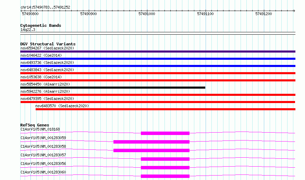Click ruler position label 57491200

pos(264,14)
